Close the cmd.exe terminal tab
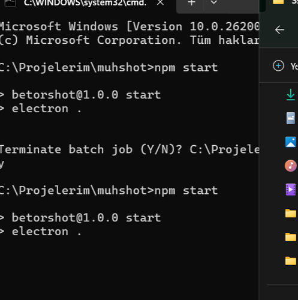 pyautogui.click(x=160, y=2)
